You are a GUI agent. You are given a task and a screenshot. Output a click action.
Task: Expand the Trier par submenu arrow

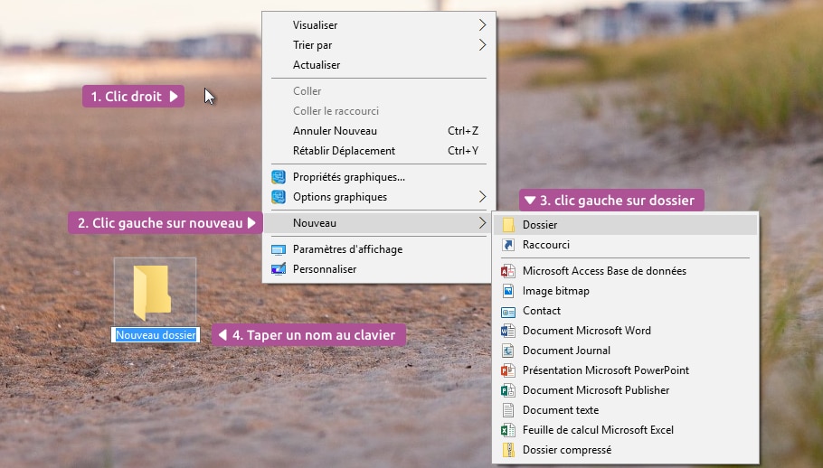point(483,45)
